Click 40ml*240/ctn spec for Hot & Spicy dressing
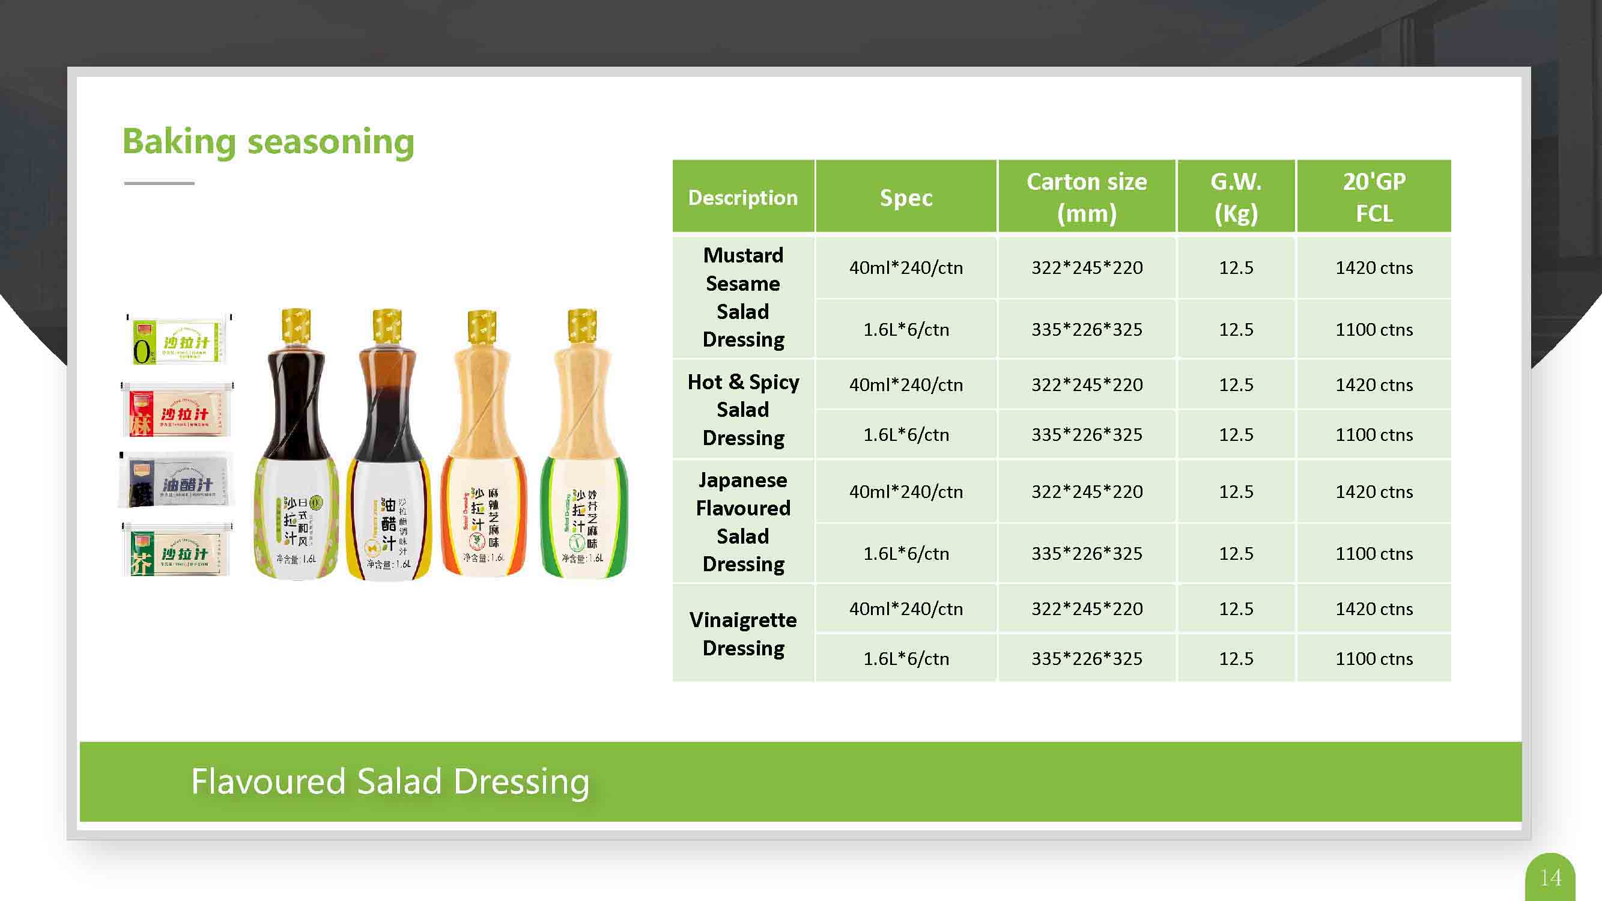Viewport: 1602px width, 901px height. (906, 384)
